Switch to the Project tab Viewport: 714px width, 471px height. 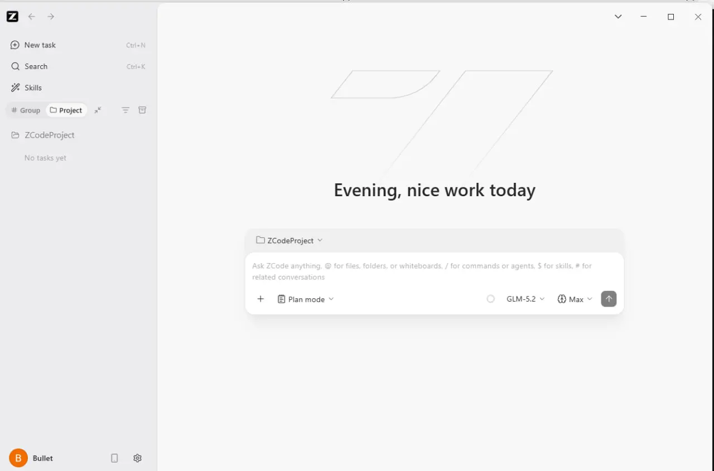click(x=66, y=110)
